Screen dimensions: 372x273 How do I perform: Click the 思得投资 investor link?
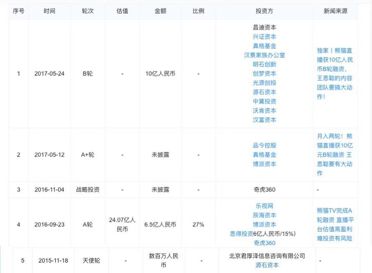click(x=241, y=234)
